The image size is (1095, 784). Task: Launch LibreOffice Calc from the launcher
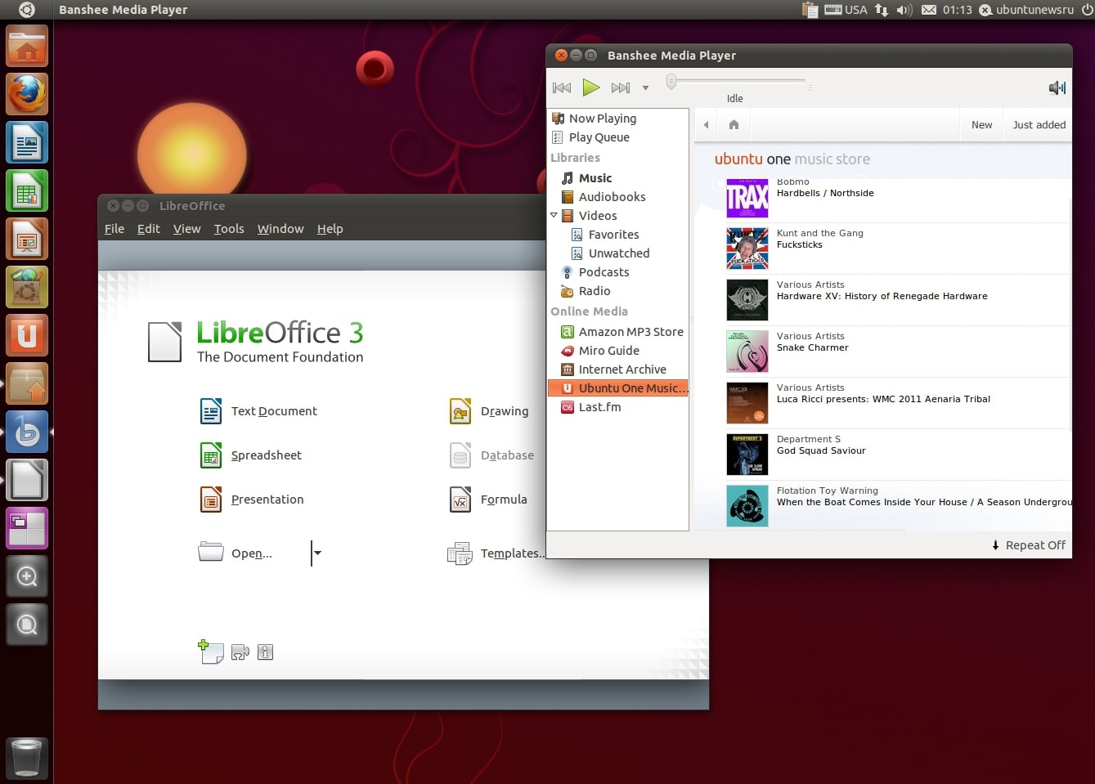pos(27,190)
